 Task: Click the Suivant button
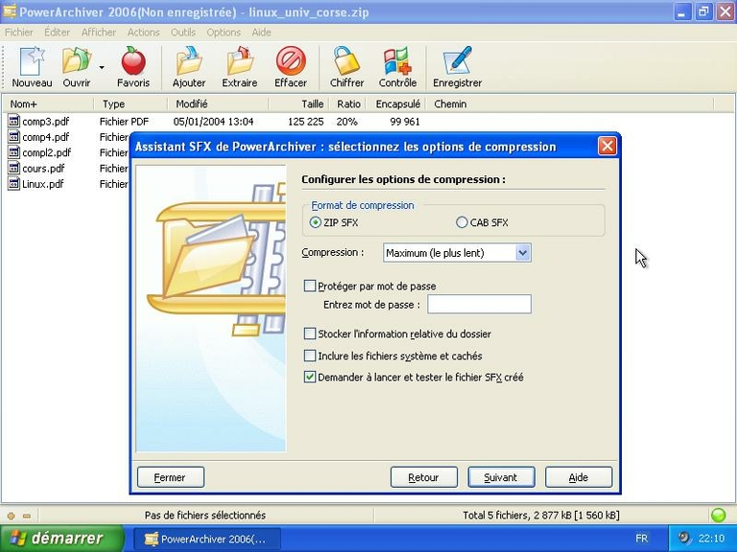coord(501,477)
